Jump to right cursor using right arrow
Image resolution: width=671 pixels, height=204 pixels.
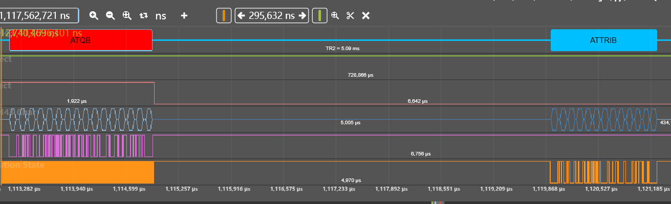[302, 15]
